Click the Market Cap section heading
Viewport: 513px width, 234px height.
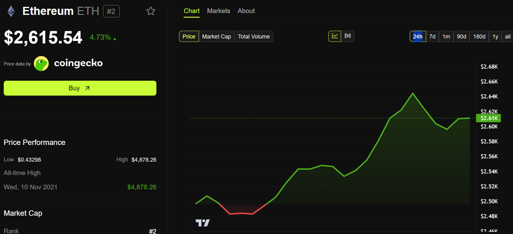point(23,213)
